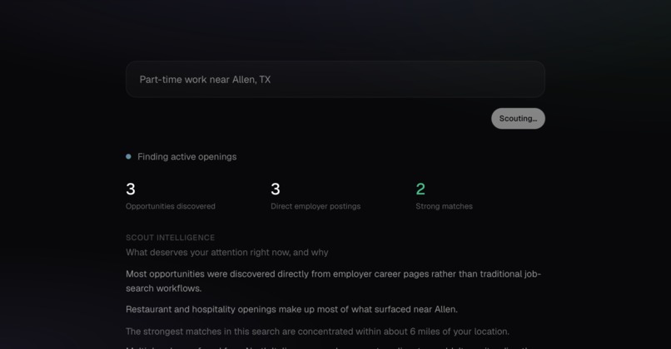Click the 'Opportunities discovered' label
The image size is (671, 349).
pos(171,206)
